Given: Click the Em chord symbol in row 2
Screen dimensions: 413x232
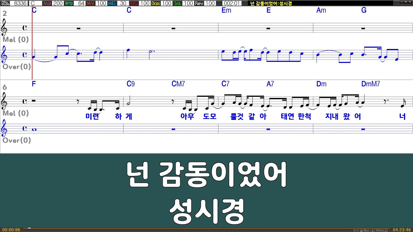Looking at the screenshot, I should [226, 10].
